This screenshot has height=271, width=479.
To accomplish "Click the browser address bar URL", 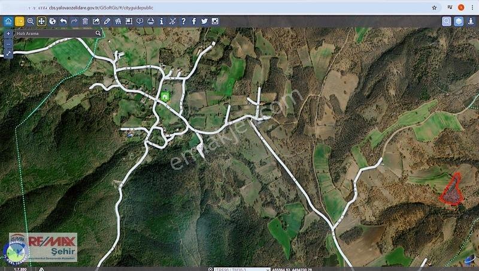I will click(101, 8).
